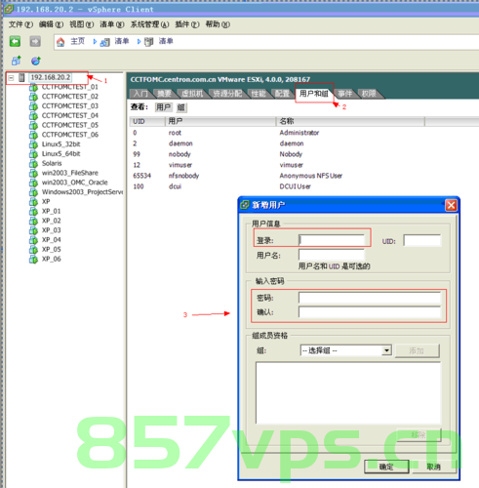This screenshot has height=488, width=479.
Task: Click the 确认 password confirmation field
Action: pyautogui.click(x=370, y=312)
